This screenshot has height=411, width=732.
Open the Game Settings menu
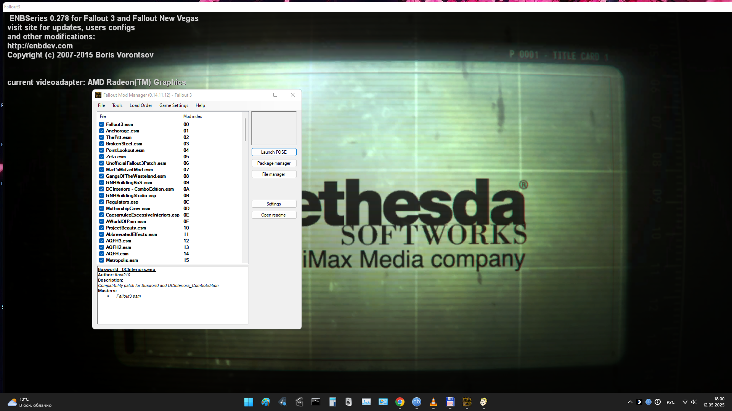(x=174, y=105)
